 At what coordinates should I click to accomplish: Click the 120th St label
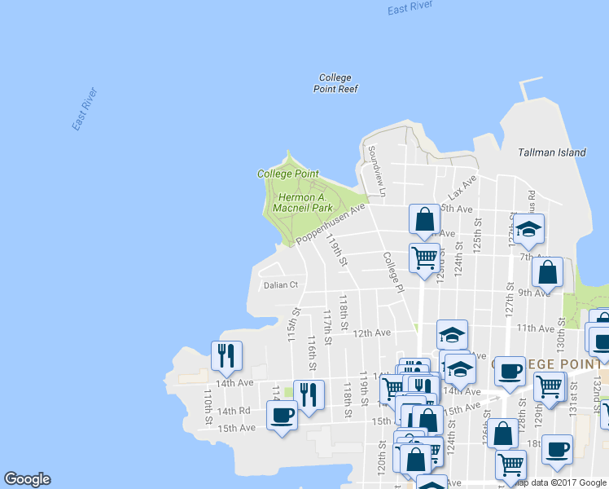[x=382, y=458]
